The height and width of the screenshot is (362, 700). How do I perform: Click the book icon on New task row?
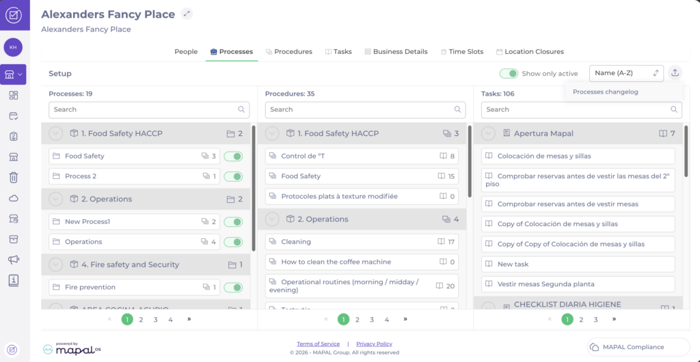click(489, 264)
